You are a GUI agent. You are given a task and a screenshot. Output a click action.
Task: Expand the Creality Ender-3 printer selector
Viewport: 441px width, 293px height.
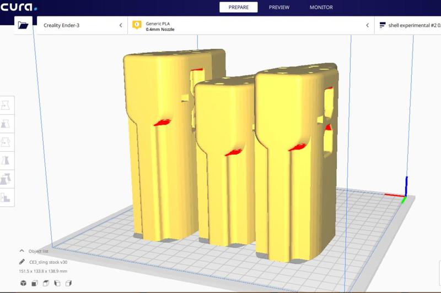[x=82, y=25]
